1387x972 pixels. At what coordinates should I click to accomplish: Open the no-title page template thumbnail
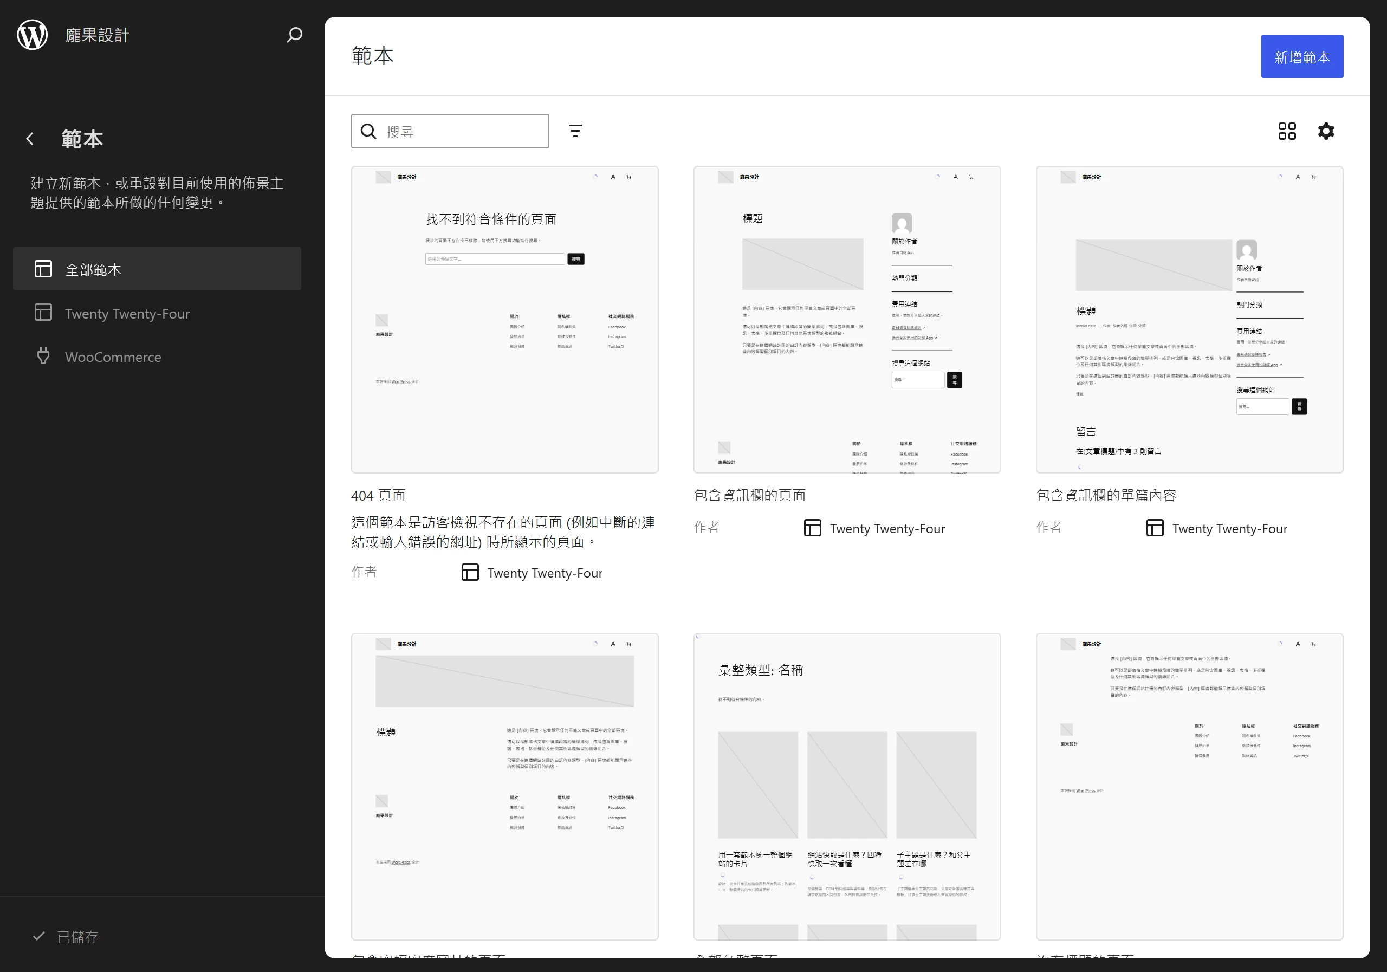click(1189, 787)
